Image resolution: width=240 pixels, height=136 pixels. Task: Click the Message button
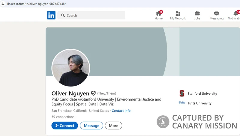click(91, 125)
